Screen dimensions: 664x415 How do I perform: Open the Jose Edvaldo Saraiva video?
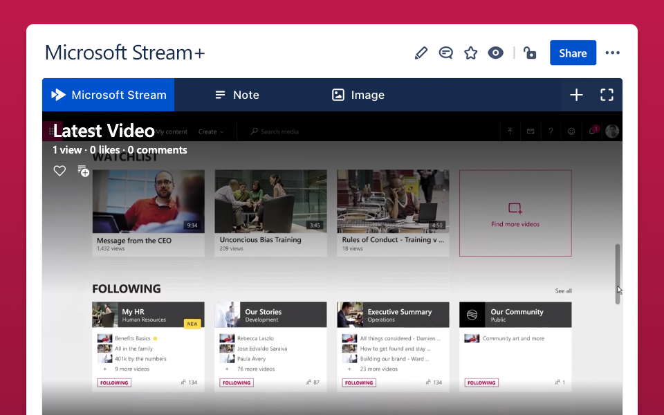pos(262,349)
